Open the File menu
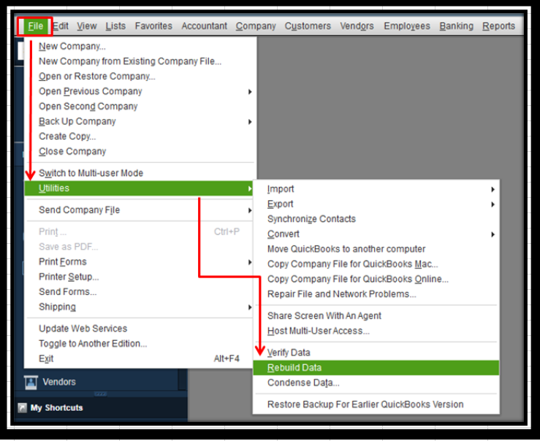The width and height of the screenshot is (540, 441). click(36, 26)
